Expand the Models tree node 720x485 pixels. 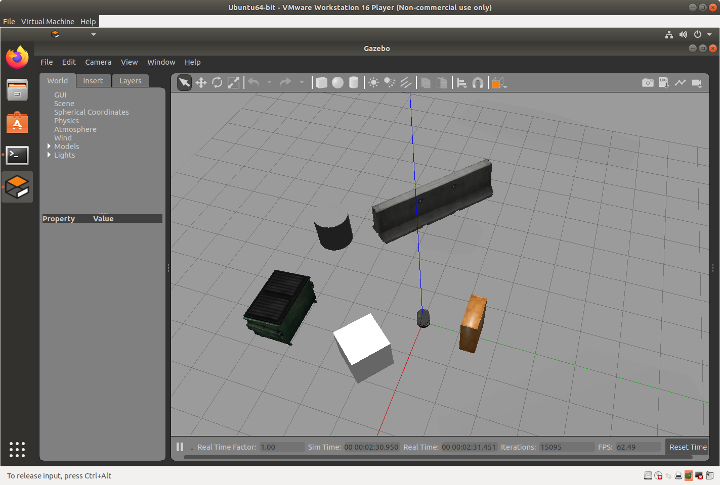(x=49, y=146)
